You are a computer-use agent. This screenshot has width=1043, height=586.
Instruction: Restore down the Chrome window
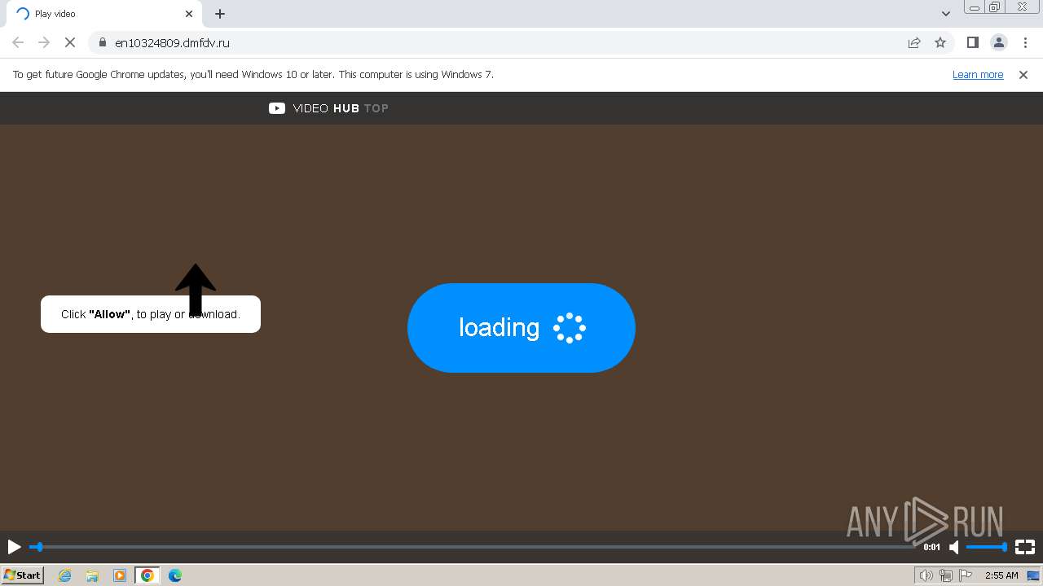pos(996,7)
